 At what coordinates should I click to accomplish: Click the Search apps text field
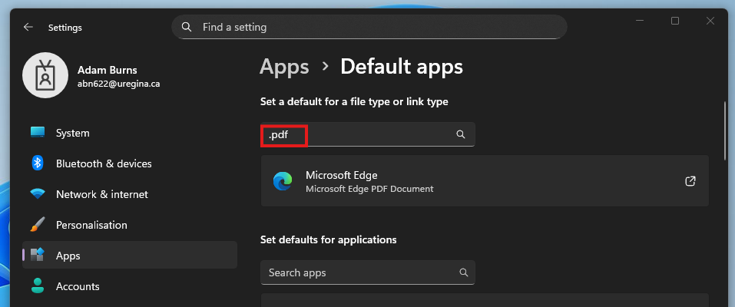[367, 272]
